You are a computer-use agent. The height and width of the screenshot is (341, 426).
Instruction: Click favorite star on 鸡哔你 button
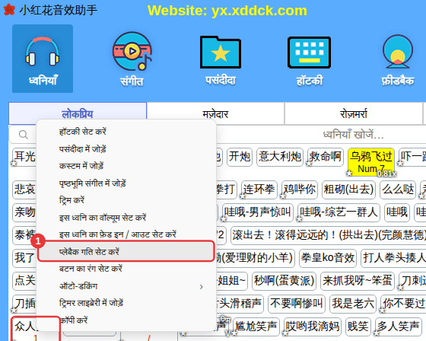(x=283, y=196)
